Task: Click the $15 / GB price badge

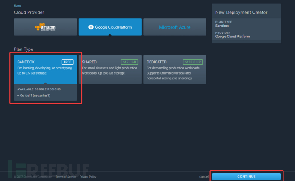Action: 130,62
